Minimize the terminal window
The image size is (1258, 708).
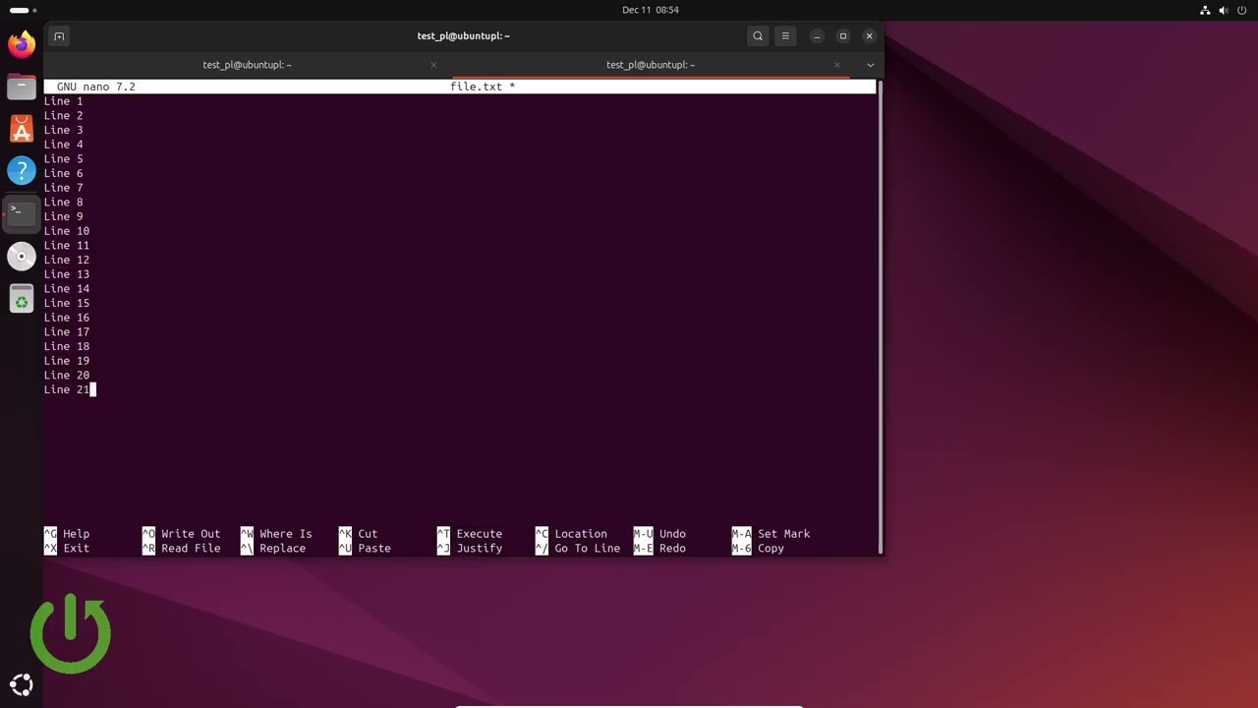tap(817, 36)
